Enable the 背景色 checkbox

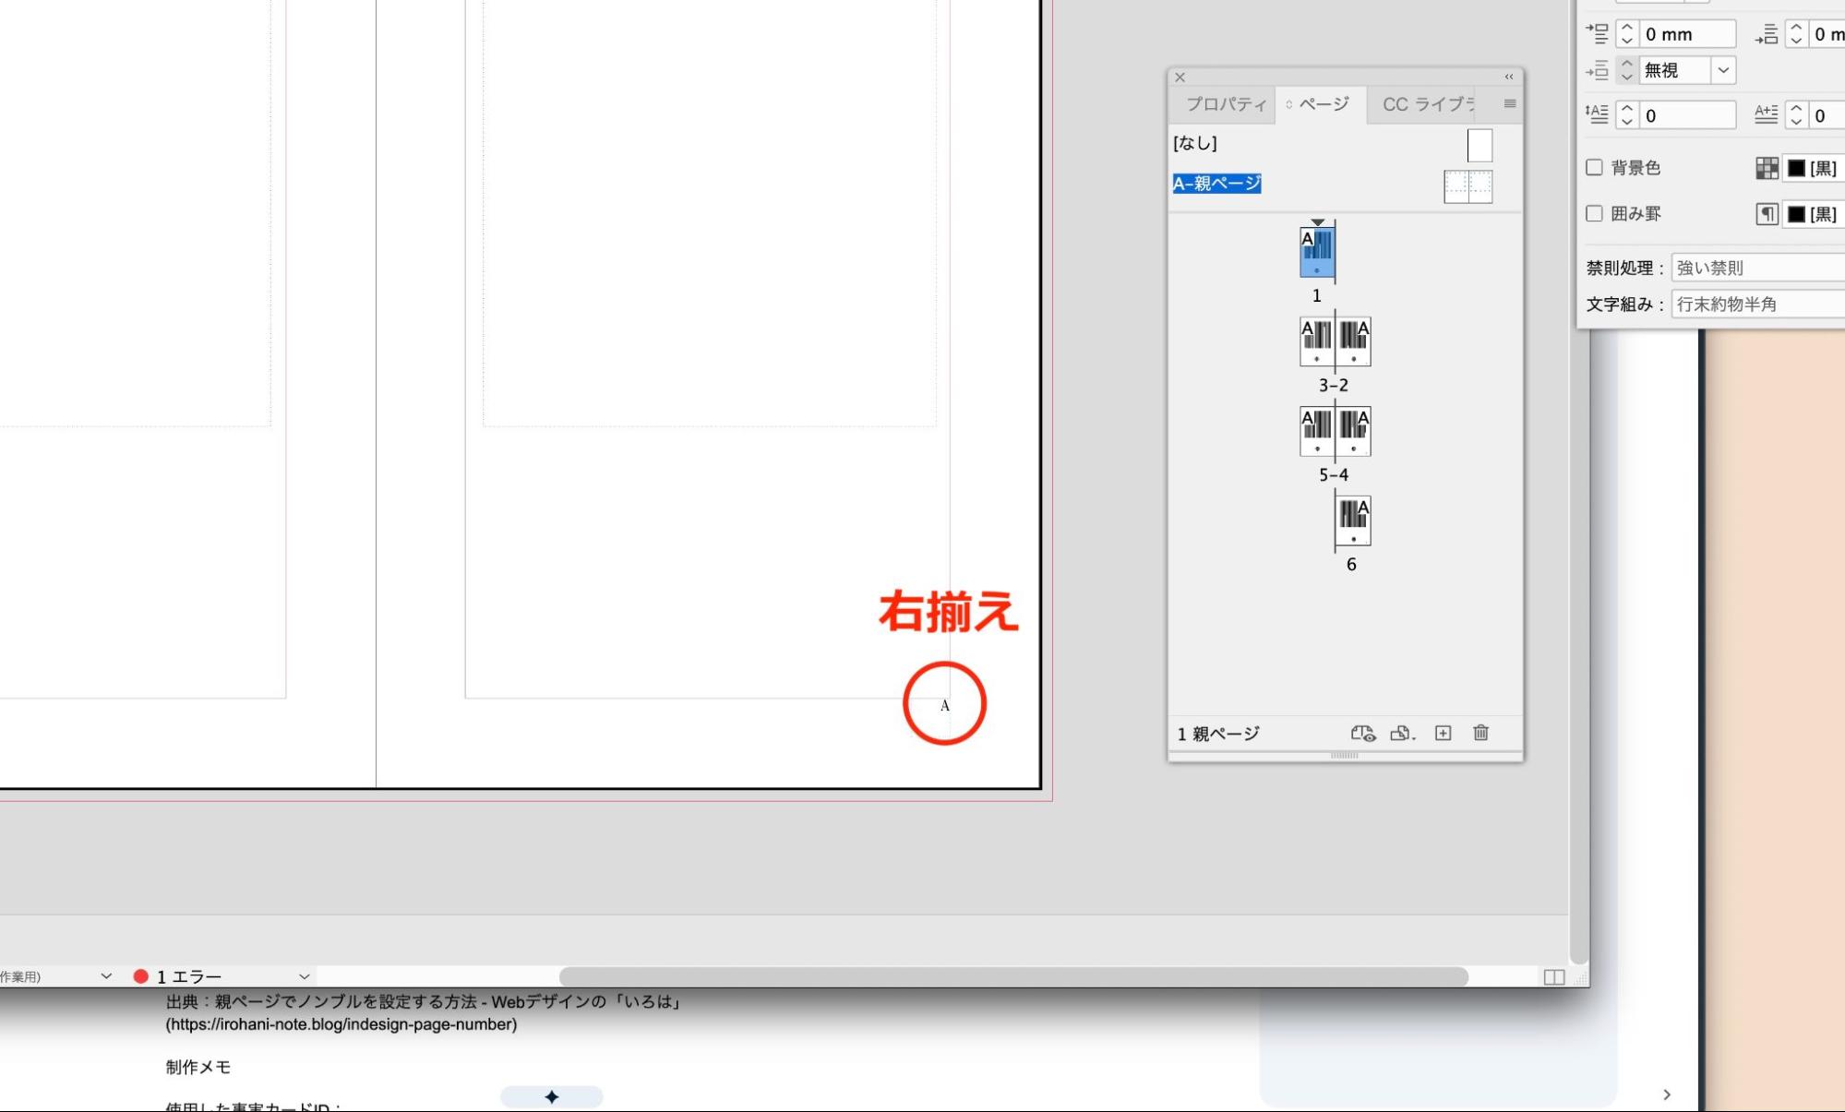tap(1594, 167)
